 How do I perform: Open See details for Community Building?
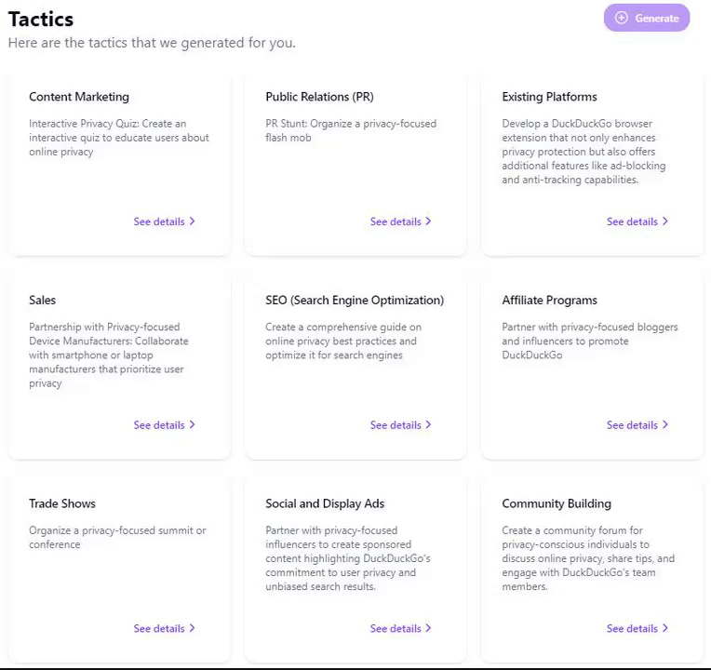632,629
